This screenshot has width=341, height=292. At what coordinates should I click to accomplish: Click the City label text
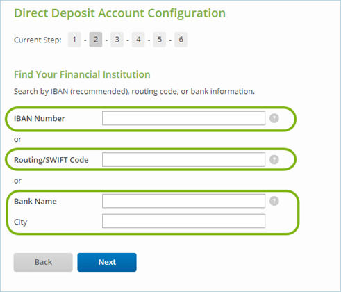click(21, 222)
